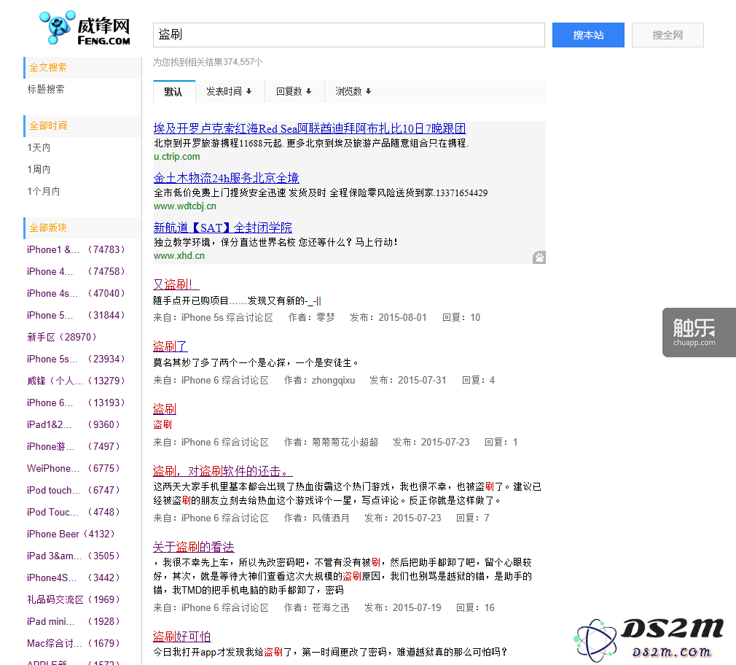Screen dimensions: 736x665
Task: Open the iPhone游... (7497) board filter
Action: point(74,447)
